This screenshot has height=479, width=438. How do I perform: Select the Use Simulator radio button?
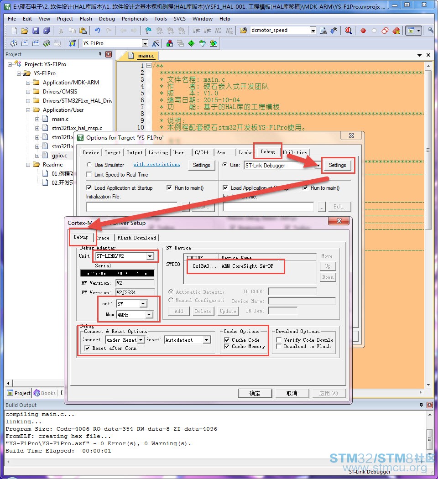point(89,165)
